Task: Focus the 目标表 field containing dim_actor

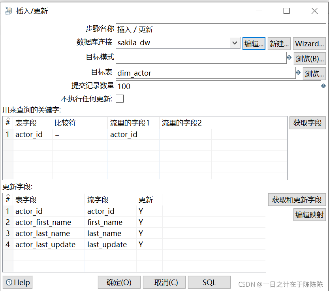Action: click(206, 73)
